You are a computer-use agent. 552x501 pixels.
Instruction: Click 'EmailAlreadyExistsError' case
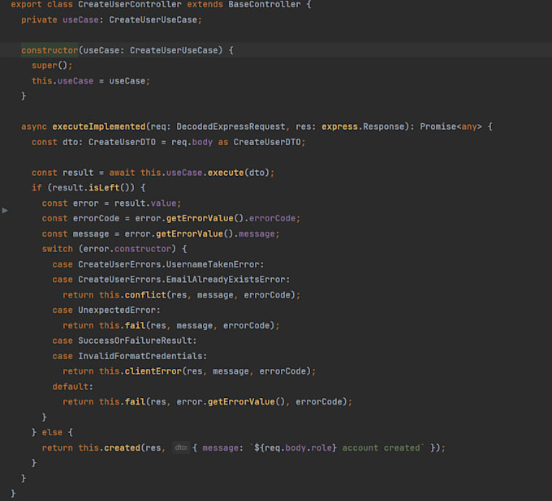click(226, 280)
